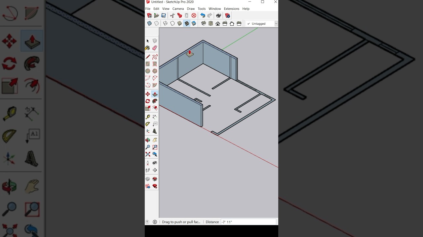Activate the Orbit camera tool

[x=148, y=140]
